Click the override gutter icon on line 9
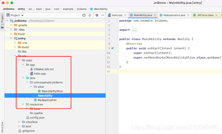Image resolution: width=222 pixels, height=134 pixels. click(x=113, y=48)
